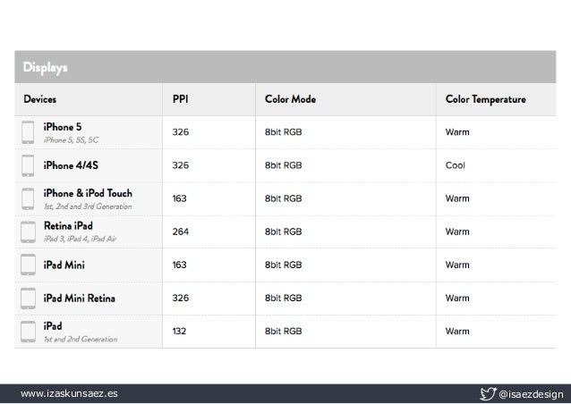
Task: Click Warm in the 132 PPI iPad row
Action: point(457,332)
